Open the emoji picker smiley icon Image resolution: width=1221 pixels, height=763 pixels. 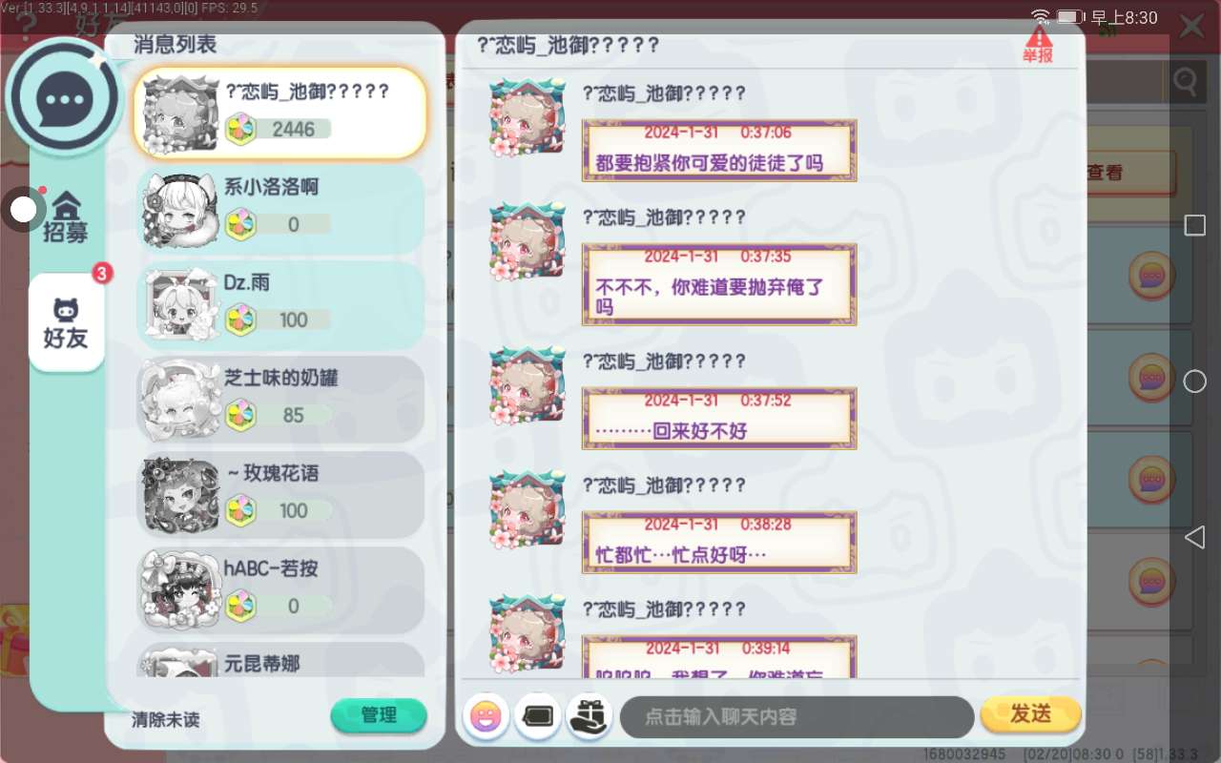tap(486, 716)
